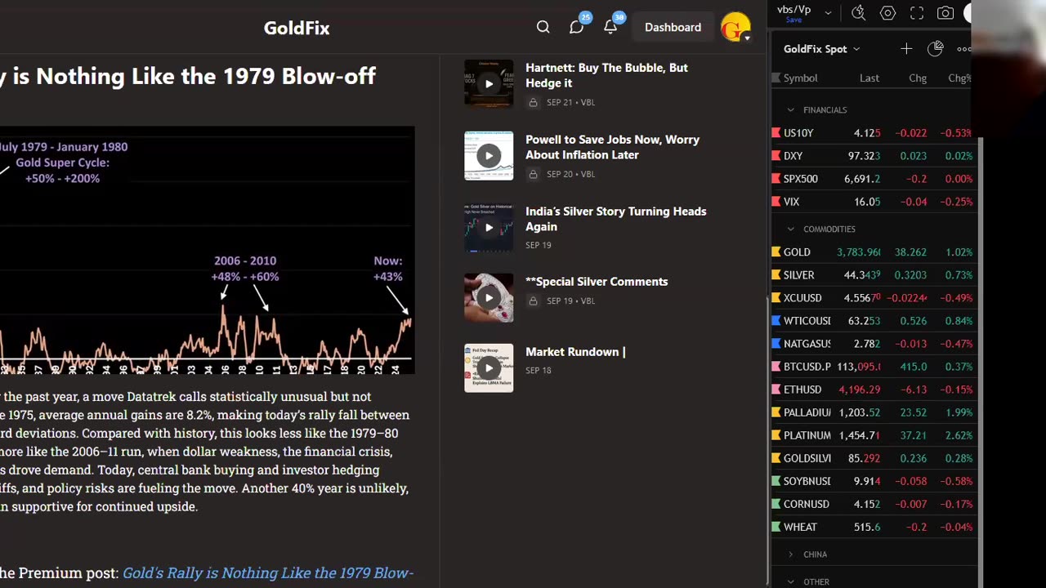Open the GoldFix search icon
The height and width of the screenshot is (588, 1046).
(x=543, y=27)
